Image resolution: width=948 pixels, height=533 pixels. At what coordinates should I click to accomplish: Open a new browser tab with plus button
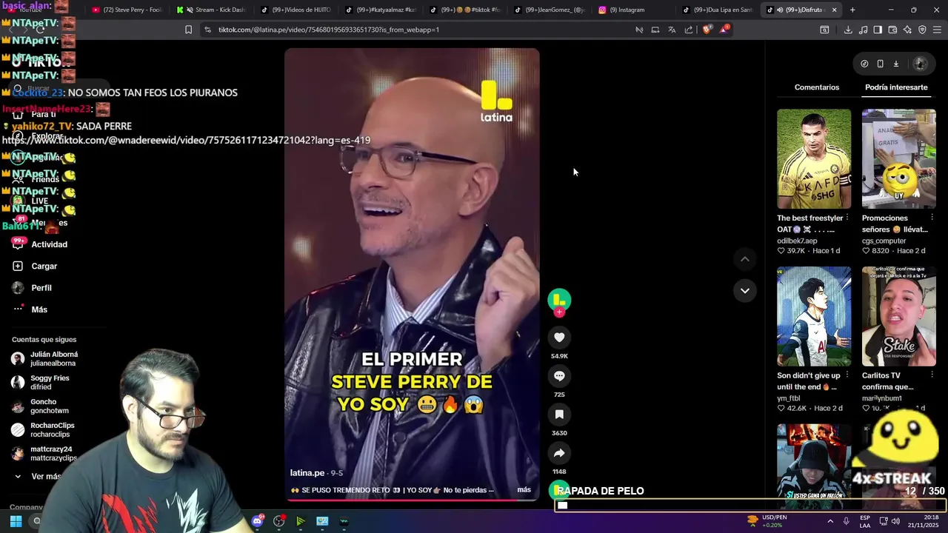click(x=852, y=10)
